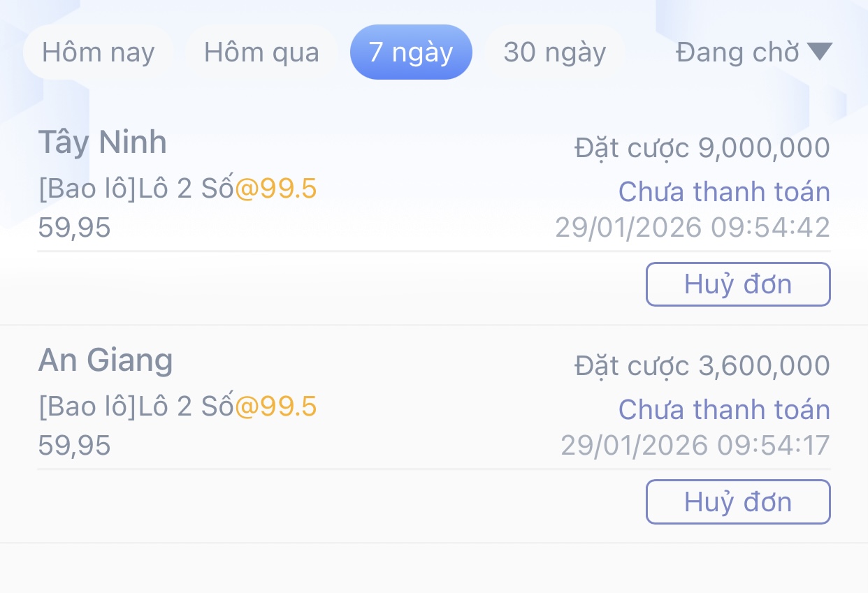The height and width of the screenshot is (593, 868).
Task: Click Chưa thanh toán on Tây Ninh bet
Action: pyautogui.click(x=724, y=191)
